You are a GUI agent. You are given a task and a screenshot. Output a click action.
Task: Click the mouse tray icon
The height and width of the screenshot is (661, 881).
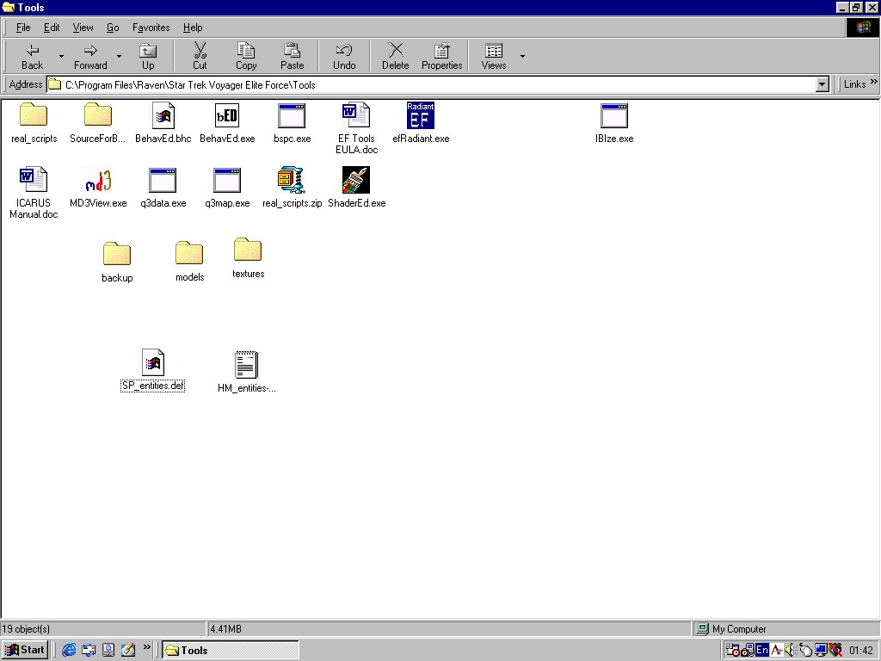pyautogui.click(x=805, y=651)
